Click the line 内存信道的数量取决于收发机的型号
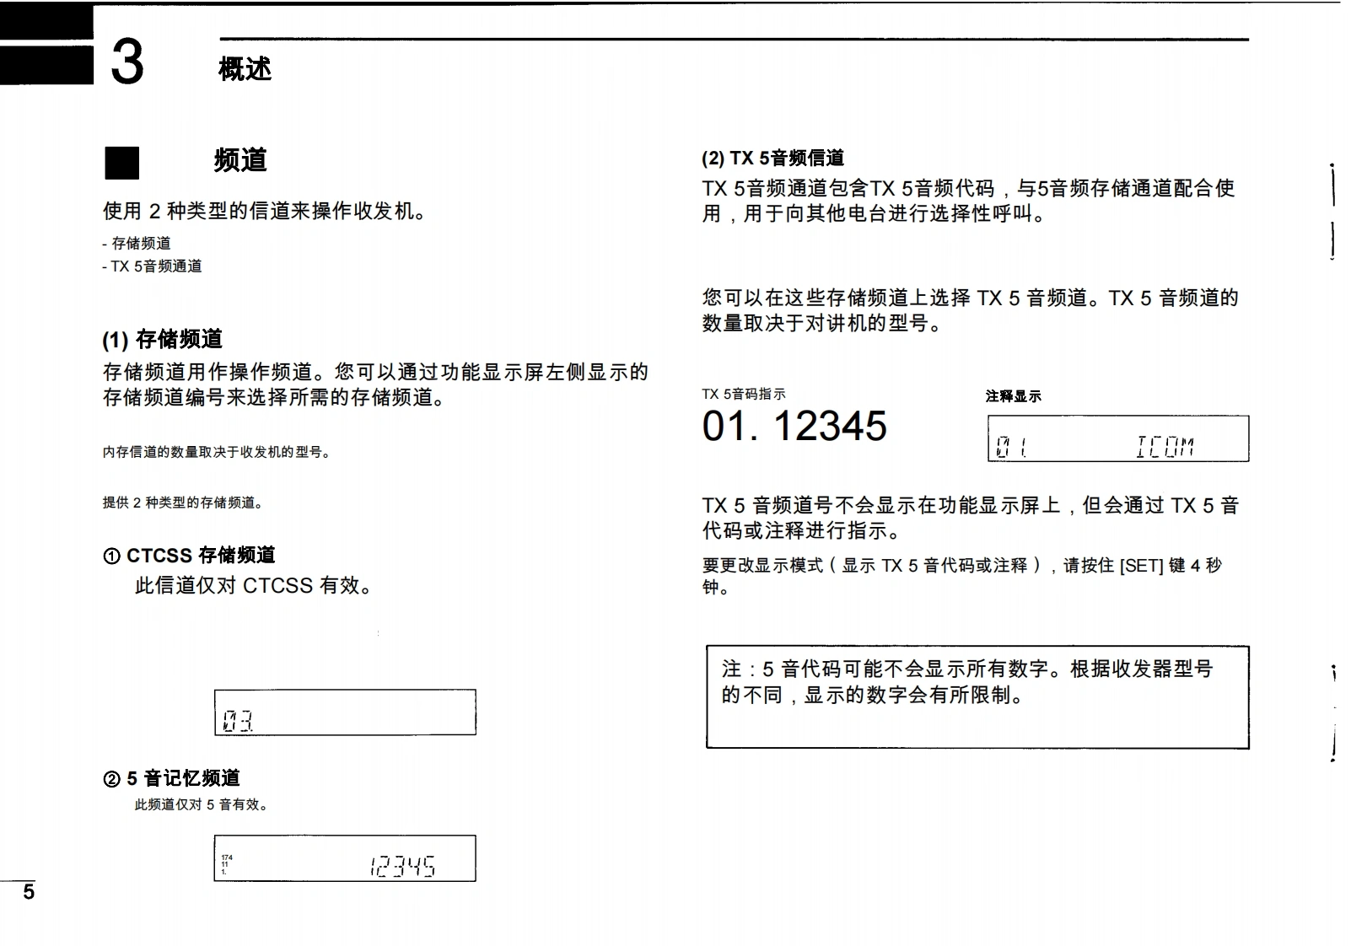1351x946 pixels. point(217,453)
